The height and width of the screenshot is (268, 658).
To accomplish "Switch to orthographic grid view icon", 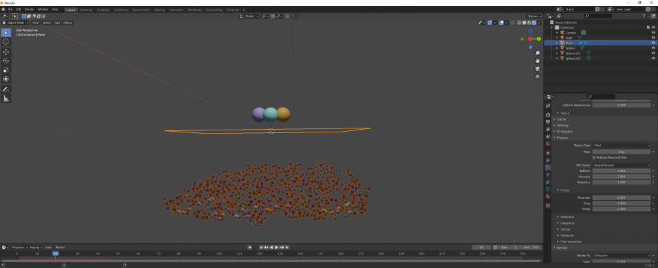I will click(x=538, y=76).
